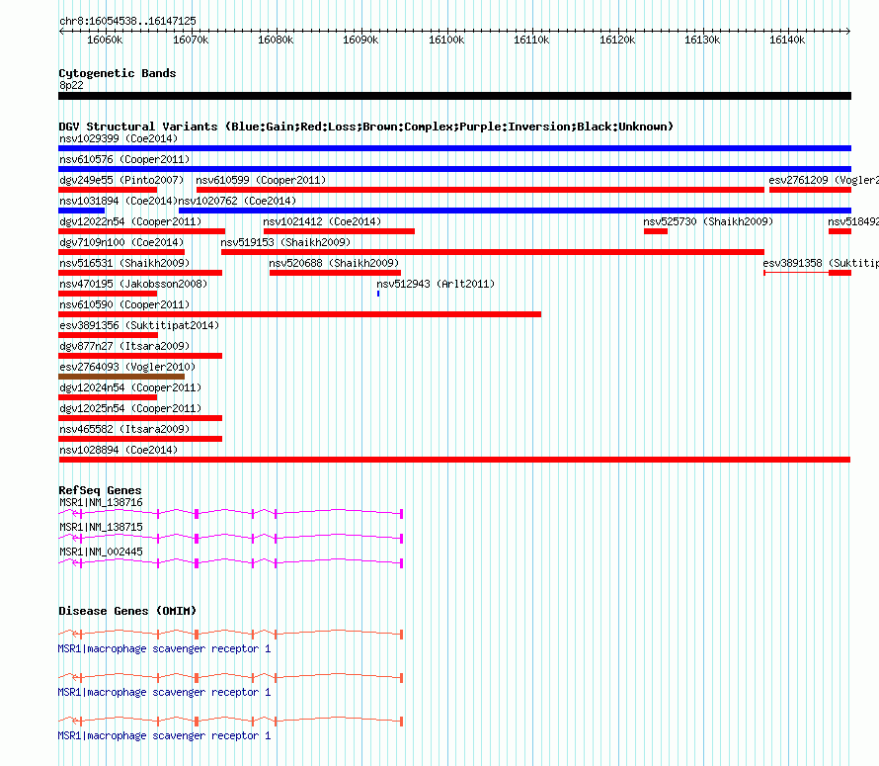The width and height of the screenshot is (879, 766).
Task: Select variant label dgv12025n54 (Cooper2011)
Action: 130,408
